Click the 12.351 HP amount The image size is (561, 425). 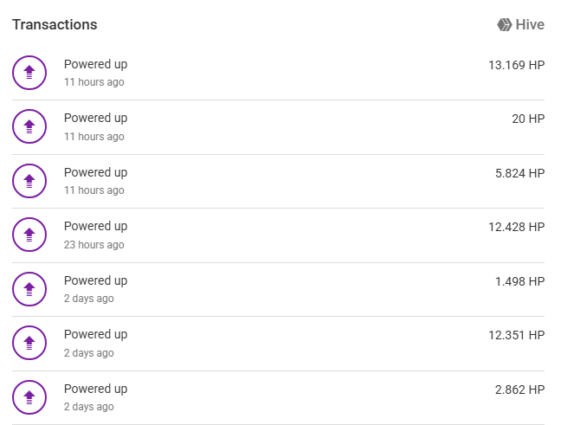coord(517,335)
